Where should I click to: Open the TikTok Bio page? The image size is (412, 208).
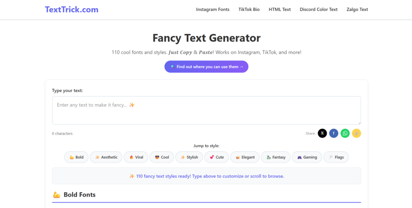[249, 10]
